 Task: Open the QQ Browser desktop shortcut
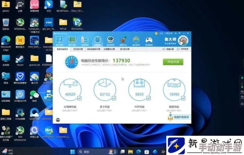coord(35,114)
